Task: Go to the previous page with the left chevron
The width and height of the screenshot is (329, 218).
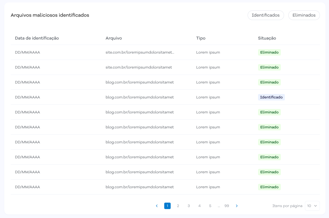Action: tap(157, 206)
